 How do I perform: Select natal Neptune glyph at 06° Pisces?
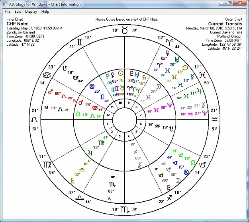click(170, 105)
